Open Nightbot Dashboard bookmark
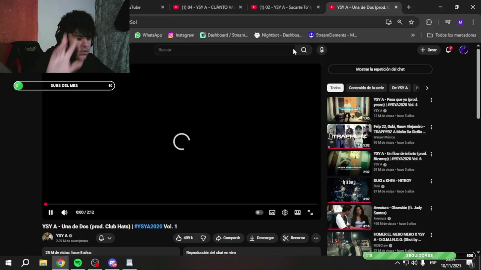This screenshot has height=270, width=481. [278, 35]
